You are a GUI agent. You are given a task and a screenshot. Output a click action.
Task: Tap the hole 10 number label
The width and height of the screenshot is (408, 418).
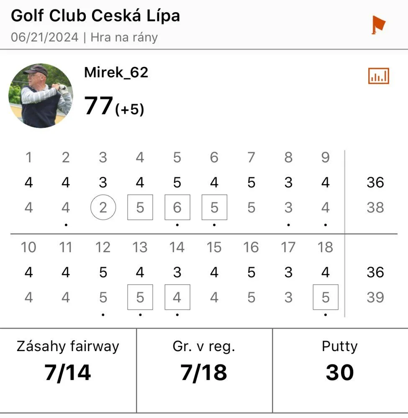click(x=28, y=247)
